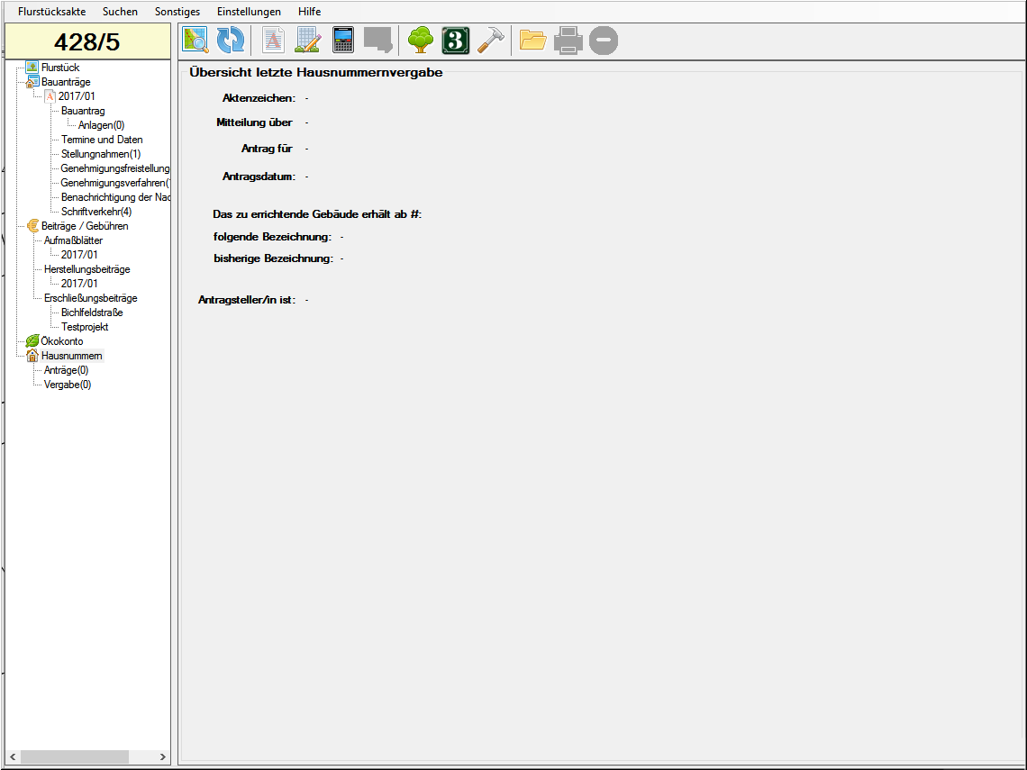Select Termine und Daten

click(102, 140)
